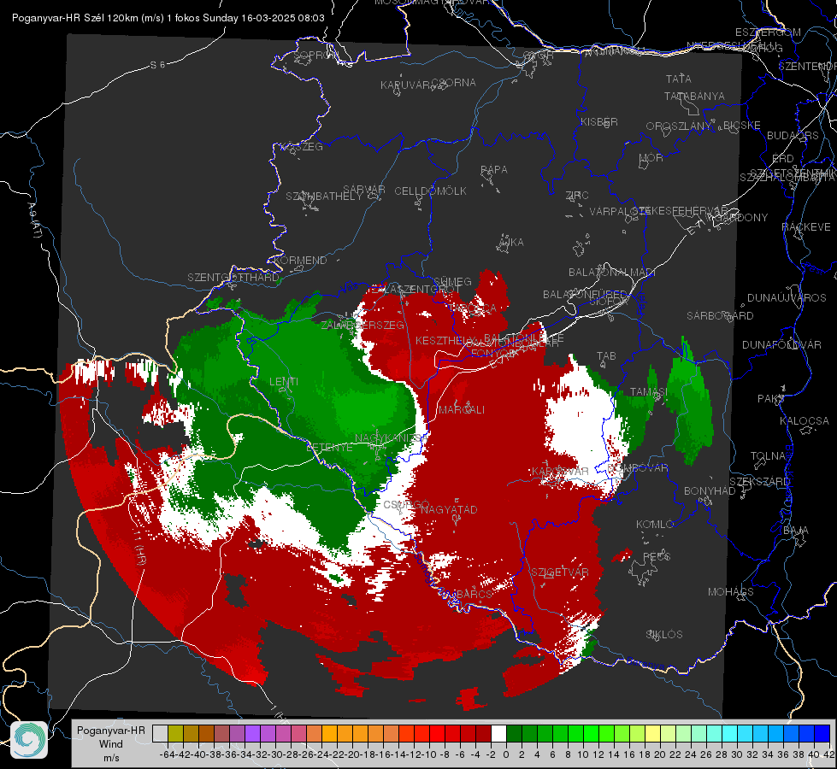This screenshot has width=837, height=769.
Task: Click the PAKS label
Action: [771, 399]
